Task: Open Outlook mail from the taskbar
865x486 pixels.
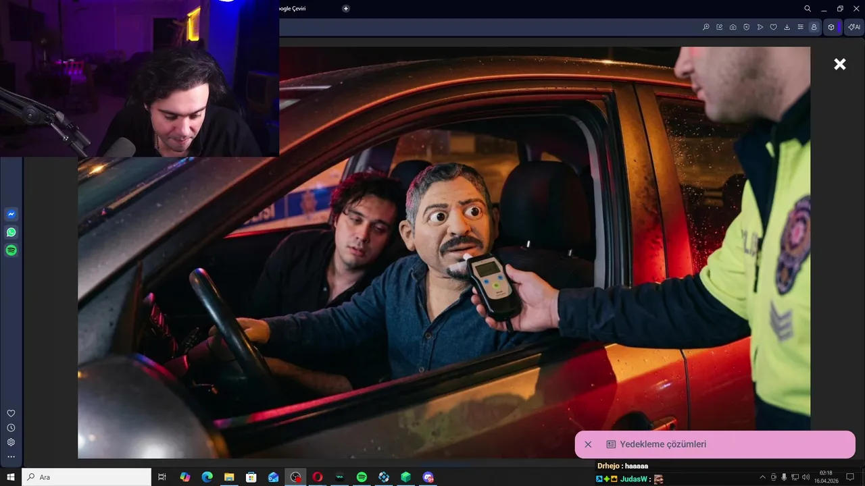Action: (x=273, y=477)
